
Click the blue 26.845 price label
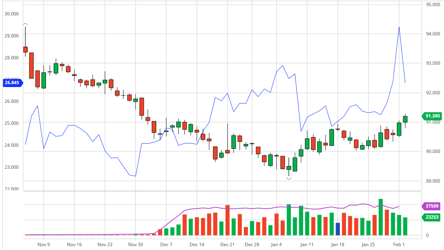pyautogui.click(x=12, y=82)
